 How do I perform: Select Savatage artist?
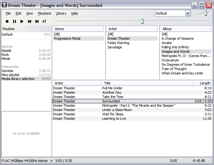point(132,47)
